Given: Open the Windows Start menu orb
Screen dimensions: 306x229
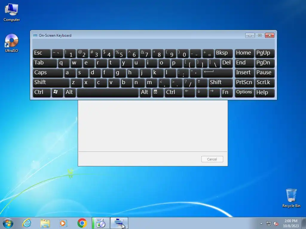Looking at the screenshot, I should point(8,223).
